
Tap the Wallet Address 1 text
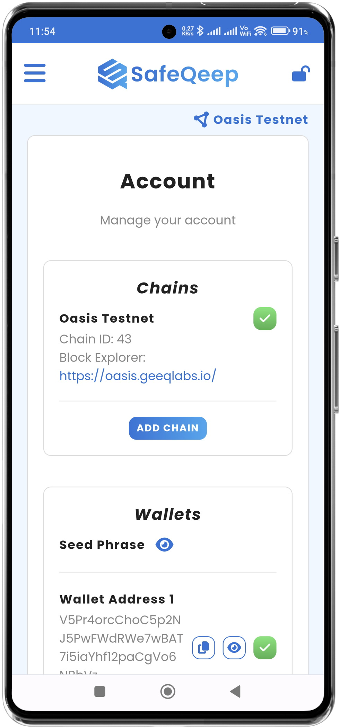tap(121, 638)
